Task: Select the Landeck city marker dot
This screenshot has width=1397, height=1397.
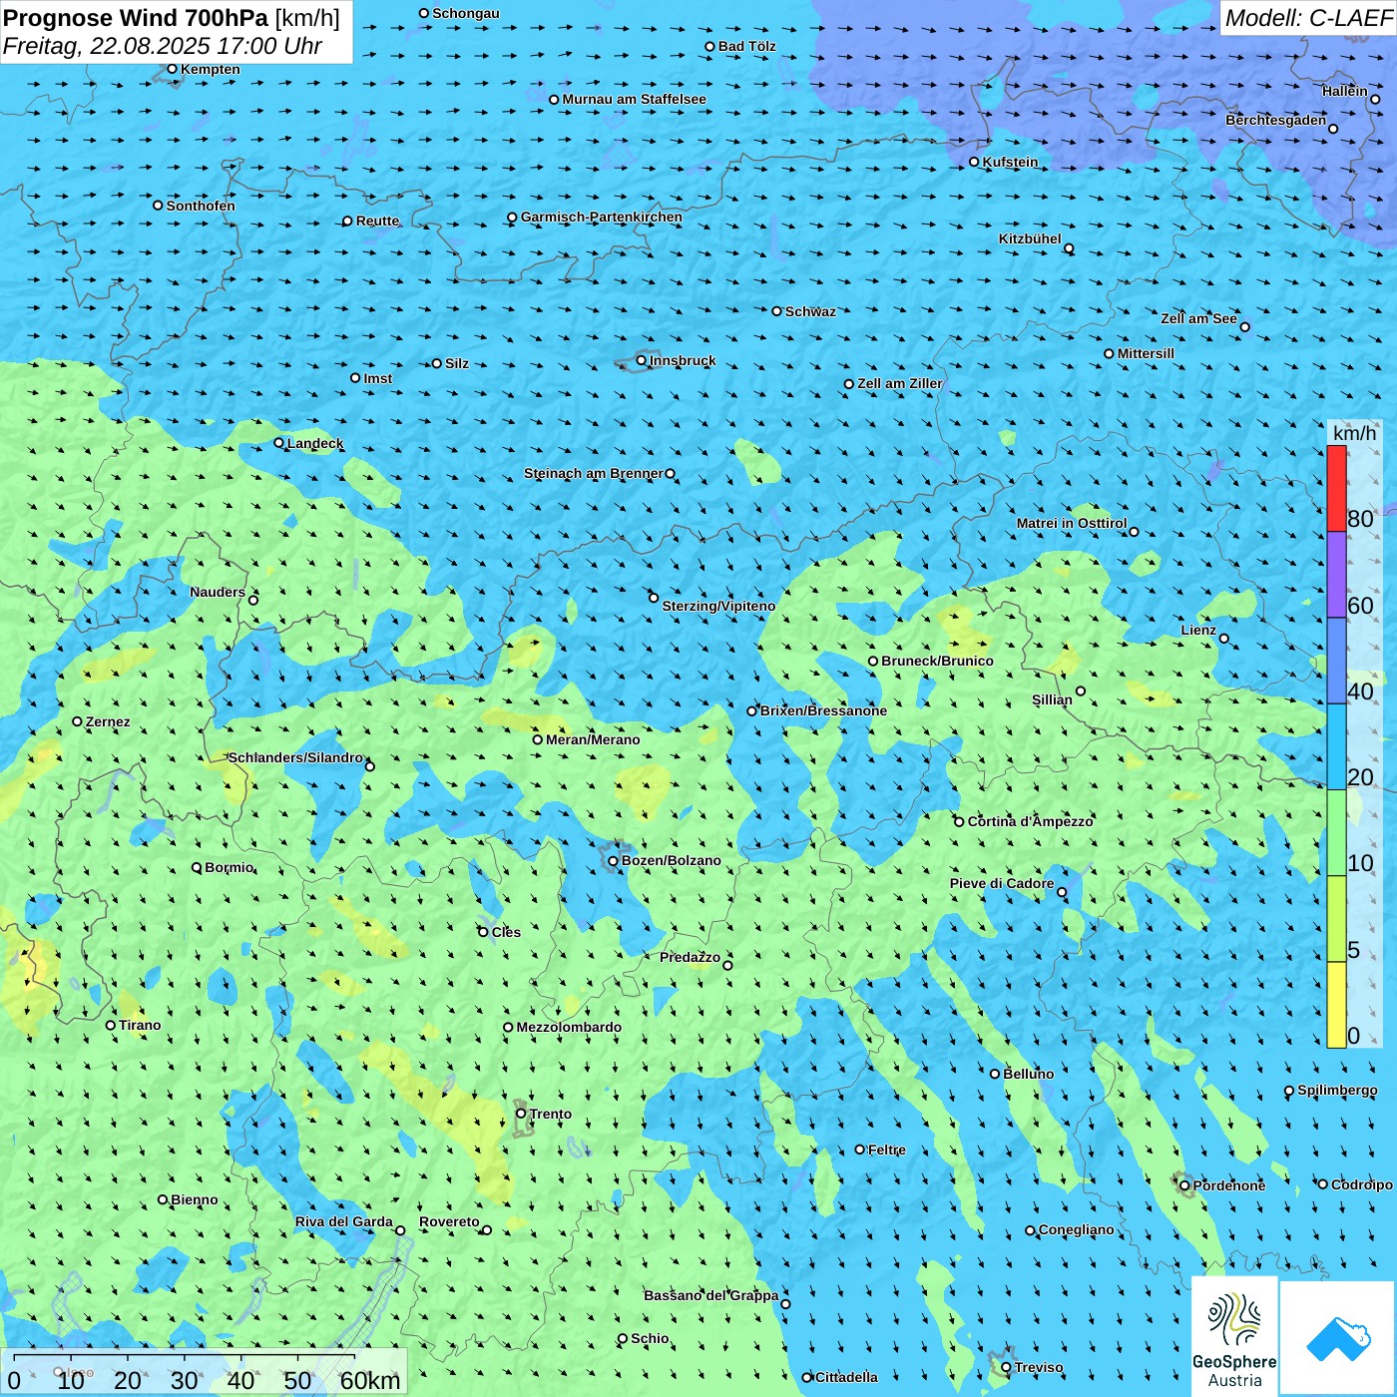Action: [x=278, y=443]
